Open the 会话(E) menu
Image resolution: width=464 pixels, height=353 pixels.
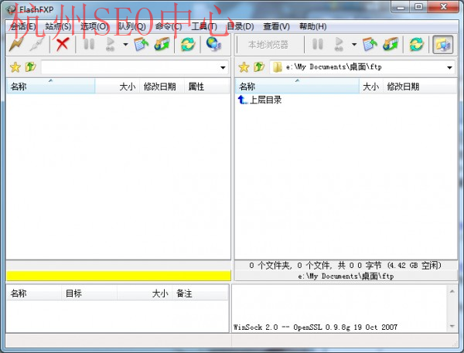23,26
